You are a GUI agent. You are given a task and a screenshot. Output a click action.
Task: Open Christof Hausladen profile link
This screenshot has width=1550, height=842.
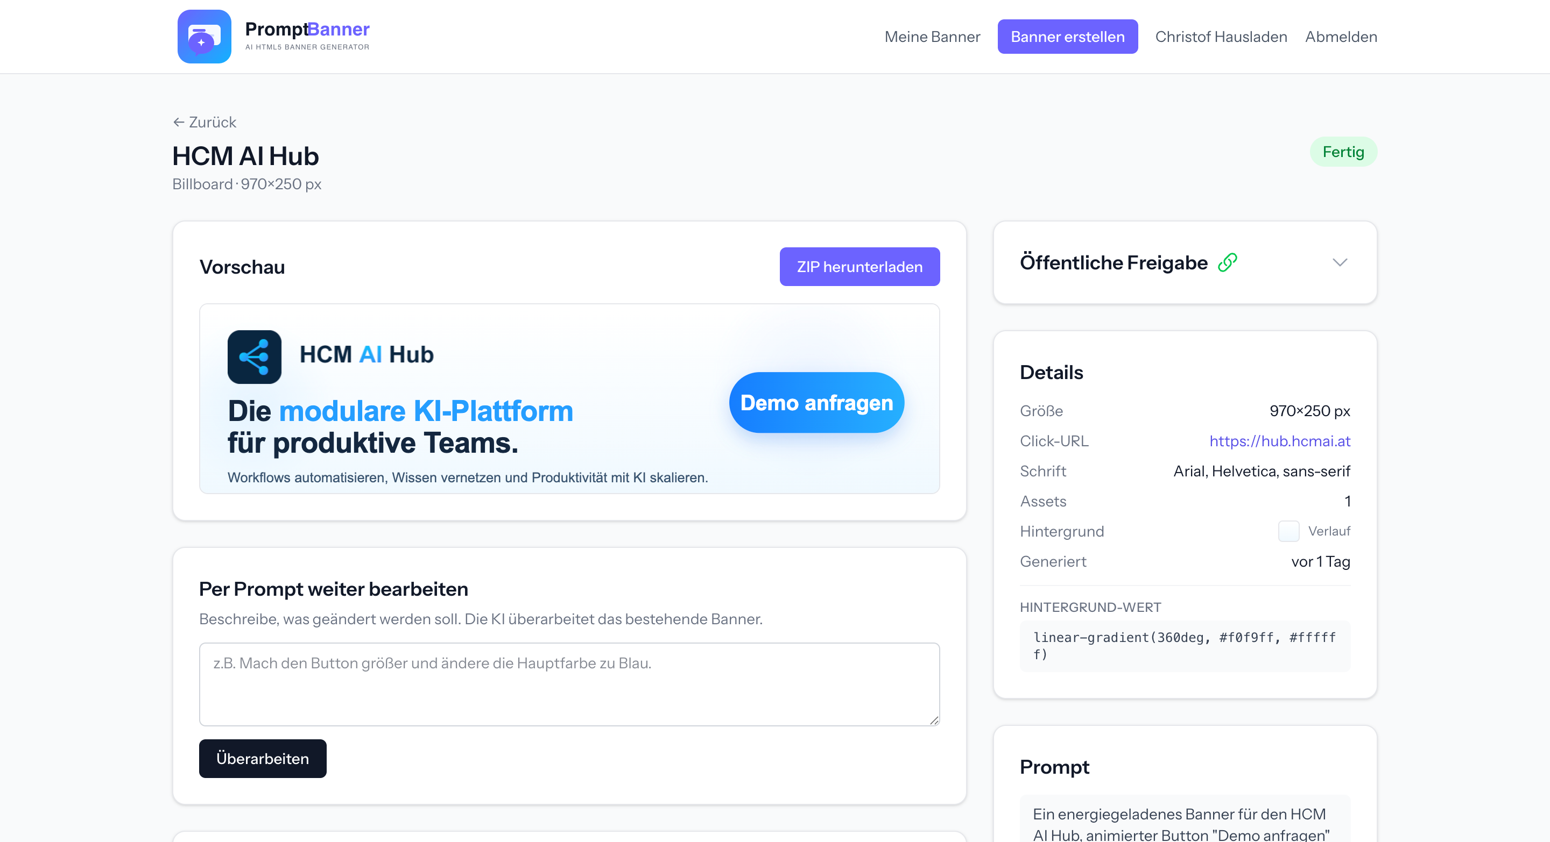tap(1221, 37)
